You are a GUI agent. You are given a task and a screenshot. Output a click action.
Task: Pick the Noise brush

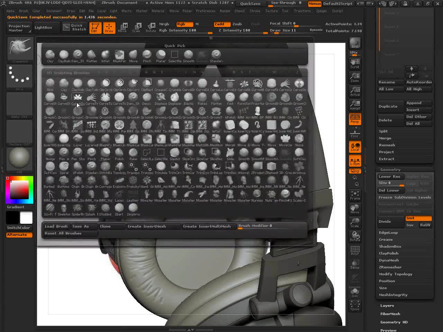pyautogui.click(x=299, y=140)
